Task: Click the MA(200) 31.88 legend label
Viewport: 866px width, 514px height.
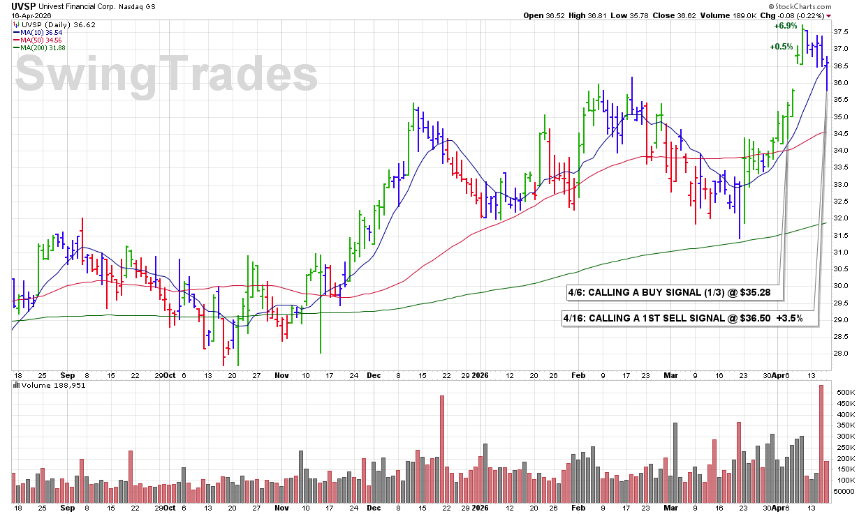Action: click(x=45, y=47)
